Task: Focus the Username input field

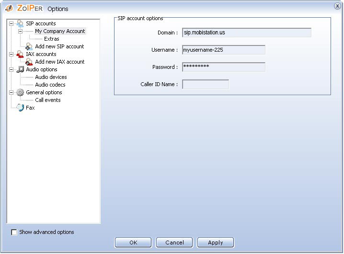Action: coord(224,50)
